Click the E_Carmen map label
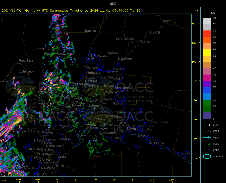Screen dimensions: 226x183 113,71
